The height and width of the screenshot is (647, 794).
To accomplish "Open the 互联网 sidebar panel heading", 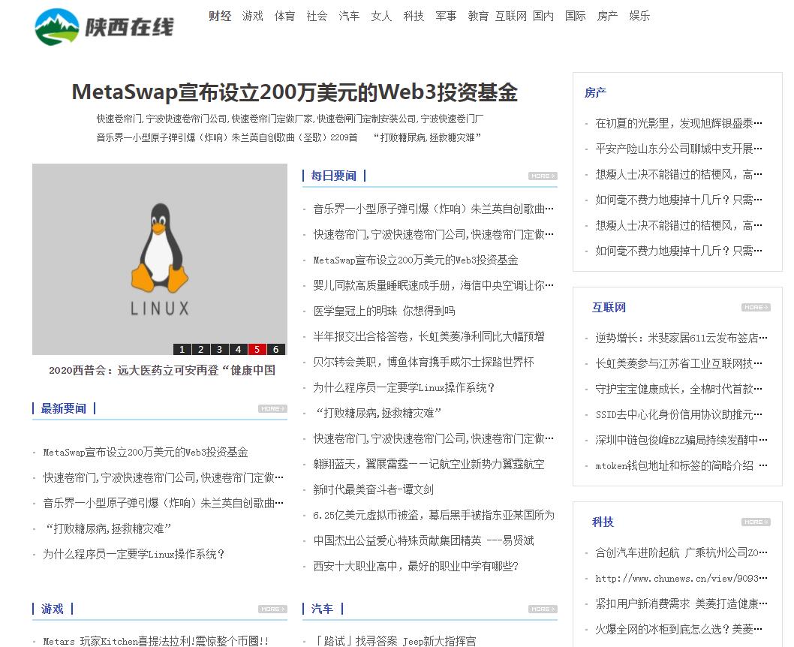I will coord(609,307).
